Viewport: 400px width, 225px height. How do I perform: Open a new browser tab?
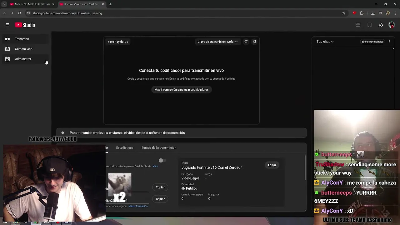(x=110, y=4)
